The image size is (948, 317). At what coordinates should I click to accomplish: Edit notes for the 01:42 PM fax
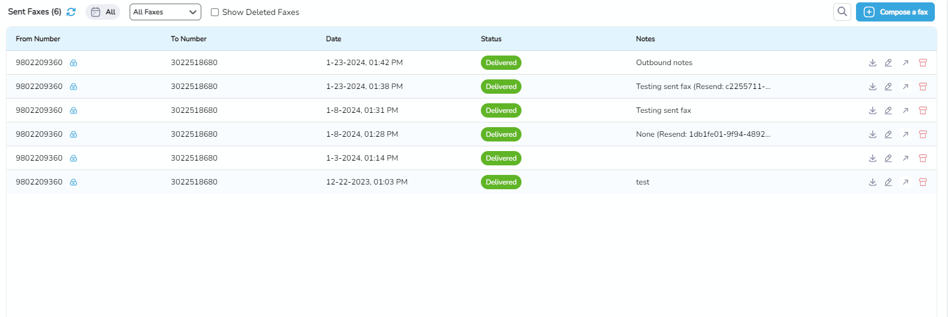pos(888,63)
